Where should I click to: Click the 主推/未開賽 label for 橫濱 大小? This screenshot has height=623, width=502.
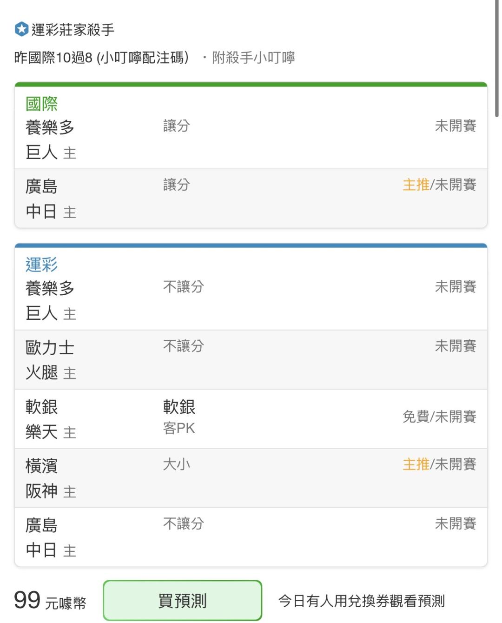[439, 464]
